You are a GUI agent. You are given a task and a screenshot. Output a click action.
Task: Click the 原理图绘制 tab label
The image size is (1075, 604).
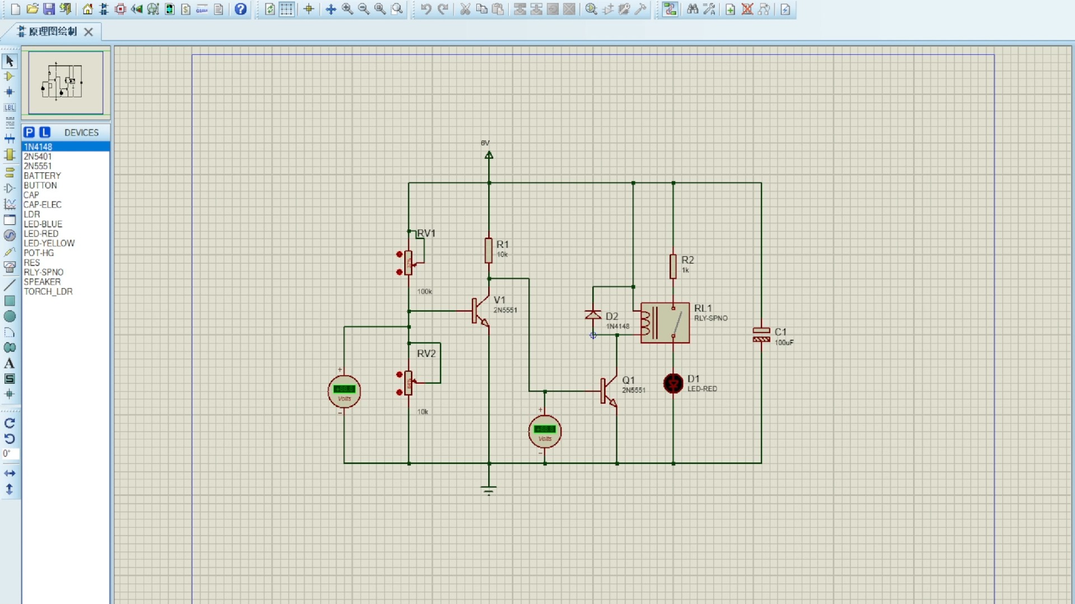[x=53, y=31]
